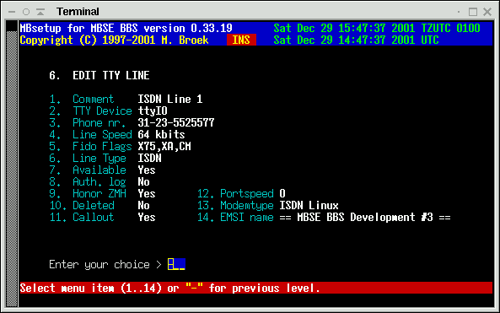The width and height of the screenshot is (500, 313).
Task: Click the small dot minimize icon
Action: (x=459, y=12)
